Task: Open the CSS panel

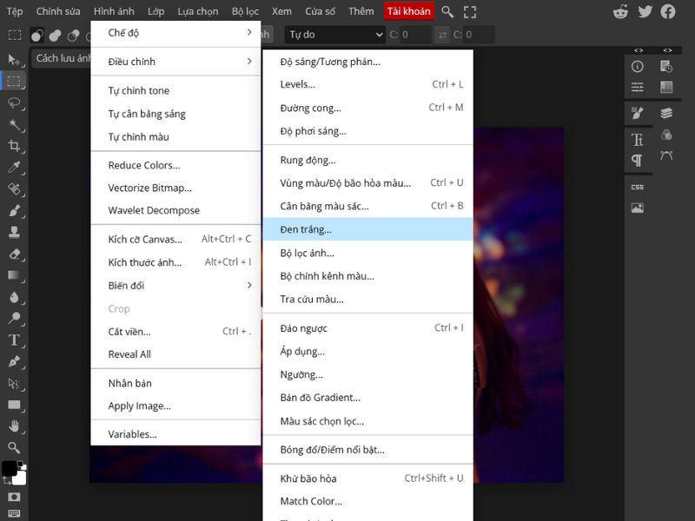Action: pos(638,187)
